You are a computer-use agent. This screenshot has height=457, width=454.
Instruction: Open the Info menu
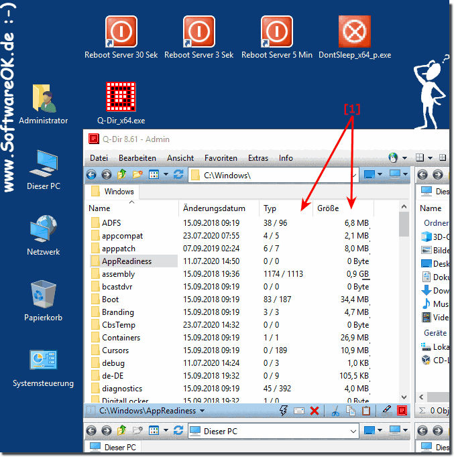pyautogui.click(x=286, y=158)
